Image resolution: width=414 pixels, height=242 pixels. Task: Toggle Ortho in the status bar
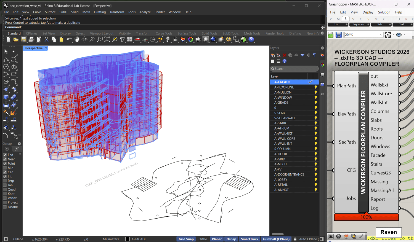tap(203, 239)
